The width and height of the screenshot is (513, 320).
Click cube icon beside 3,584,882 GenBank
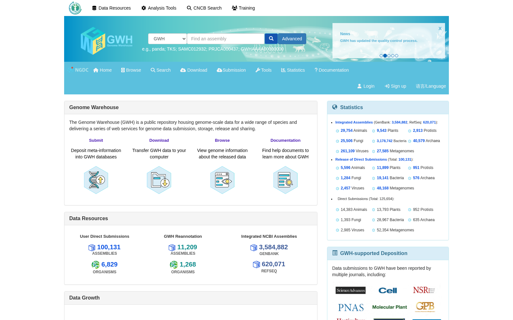tap(254, 247)
